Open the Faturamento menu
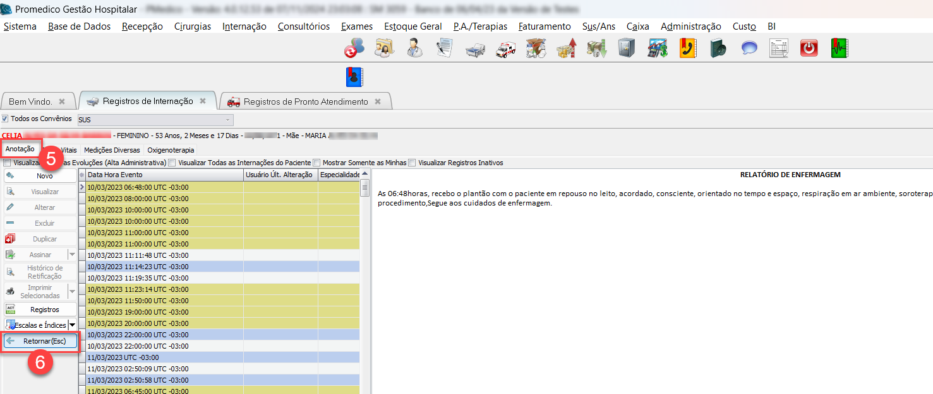 tap(544, 26)
